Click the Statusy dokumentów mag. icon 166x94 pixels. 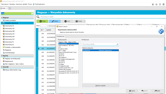point(4,70)
